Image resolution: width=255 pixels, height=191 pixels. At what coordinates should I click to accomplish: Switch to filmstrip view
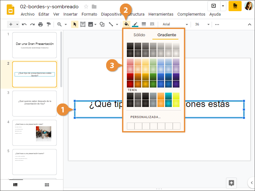click(x=15, y=185)
